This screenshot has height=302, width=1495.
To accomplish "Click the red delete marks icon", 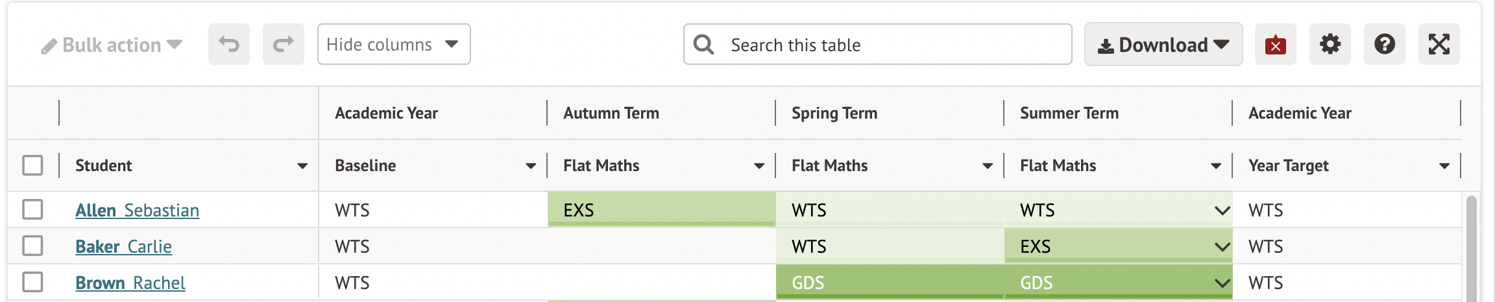I will tap(1275, 45).
